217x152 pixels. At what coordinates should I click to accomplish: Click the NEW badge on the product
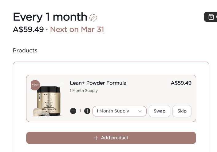35,85
